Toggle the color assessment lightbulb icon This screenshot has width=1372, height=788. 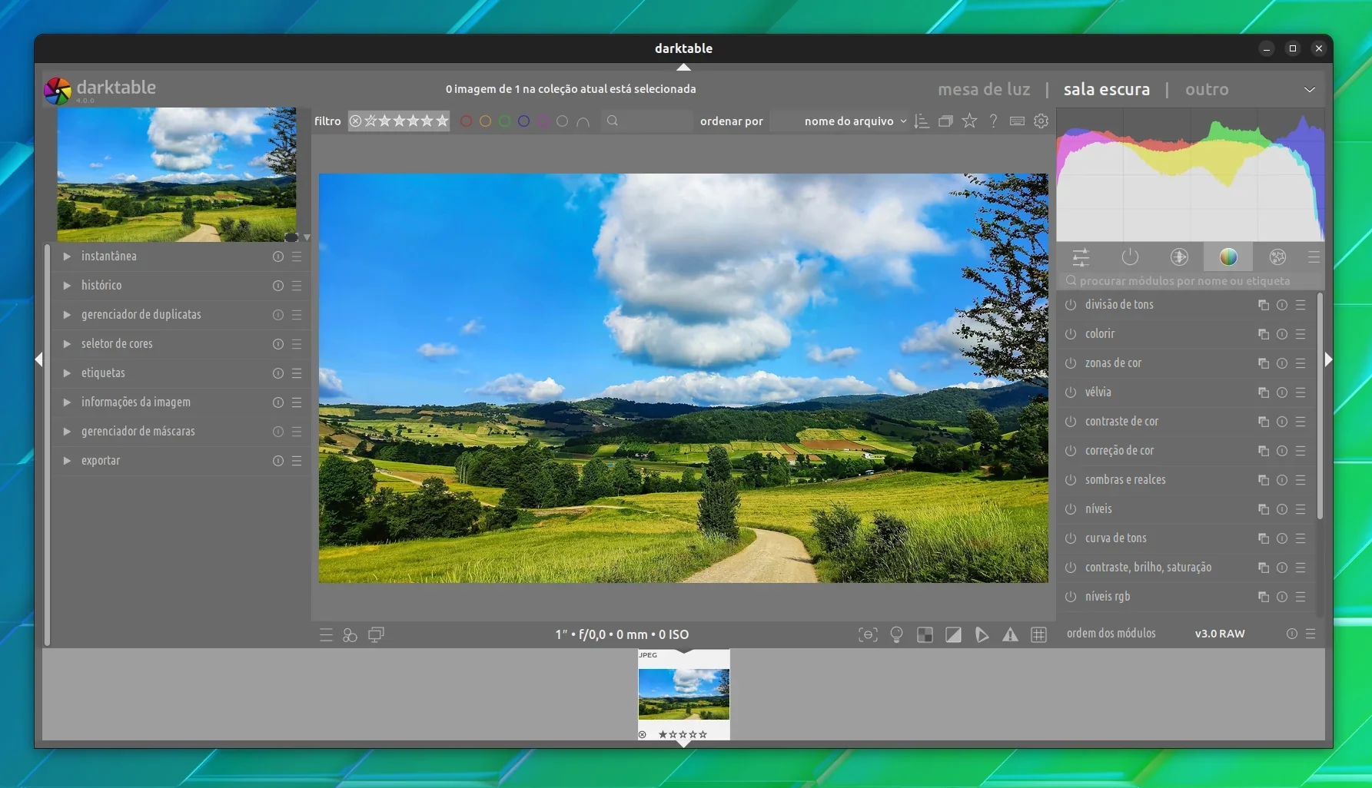pos(896,634)
